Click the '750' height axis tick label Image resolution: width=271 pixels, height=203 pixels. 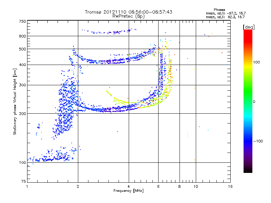tap(22, 21)
